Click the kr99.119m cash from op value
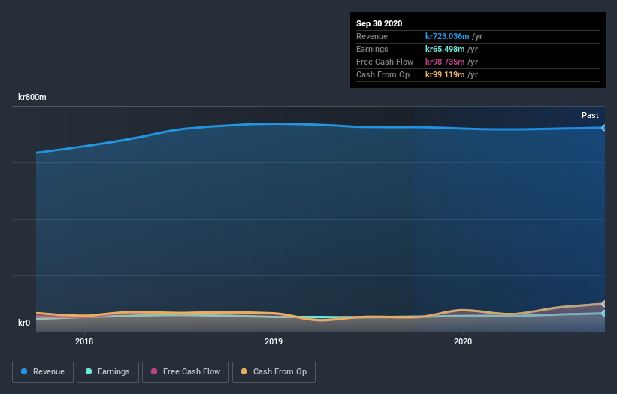 point(445,74)
